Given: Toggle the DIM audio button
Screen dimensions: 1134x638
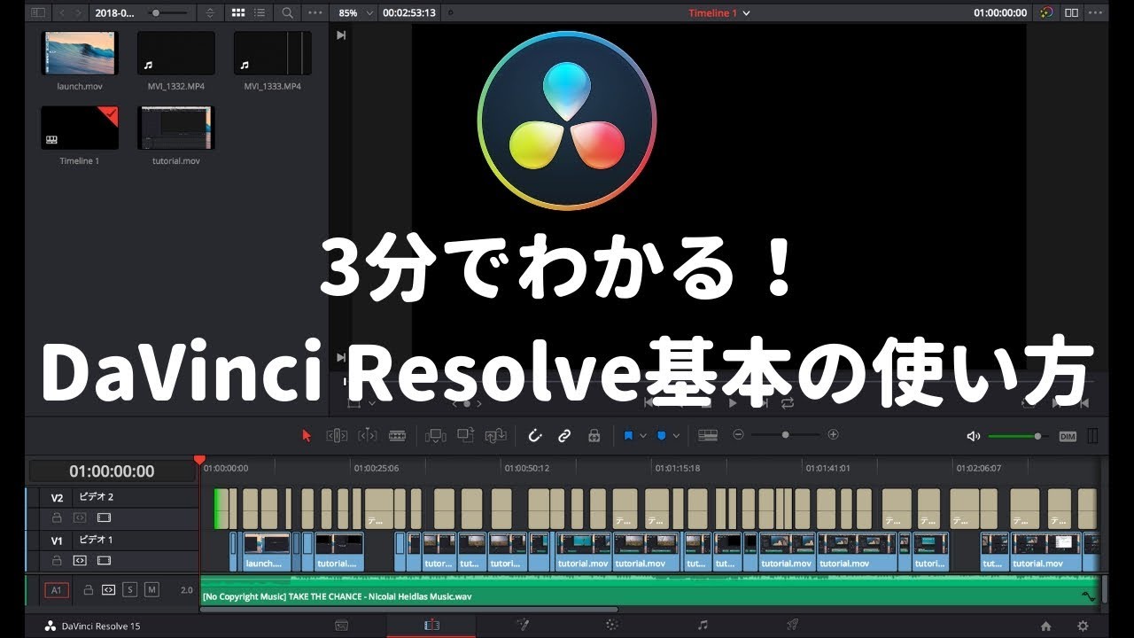Looking at the screenshot, I should 1068,436.
